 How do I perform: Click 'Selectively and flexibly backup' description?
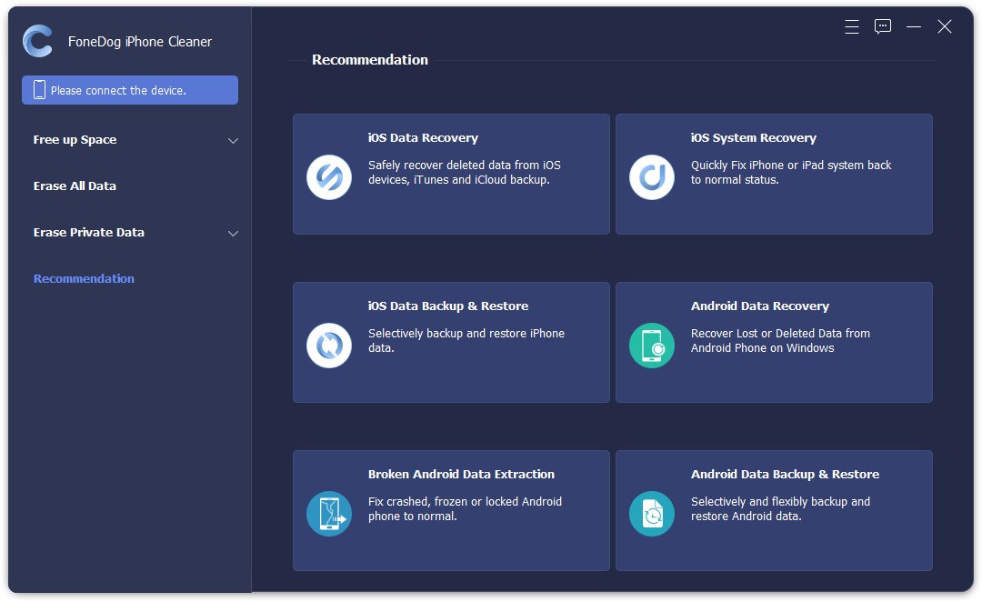pos(780,508)
